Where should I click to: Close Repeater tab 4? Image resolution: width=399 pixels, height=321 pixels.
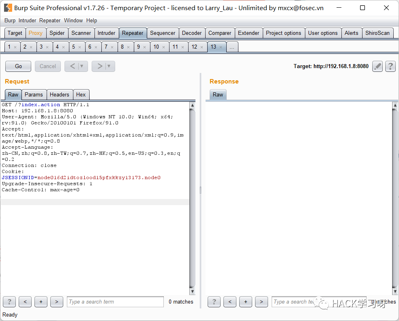(64, 47)
